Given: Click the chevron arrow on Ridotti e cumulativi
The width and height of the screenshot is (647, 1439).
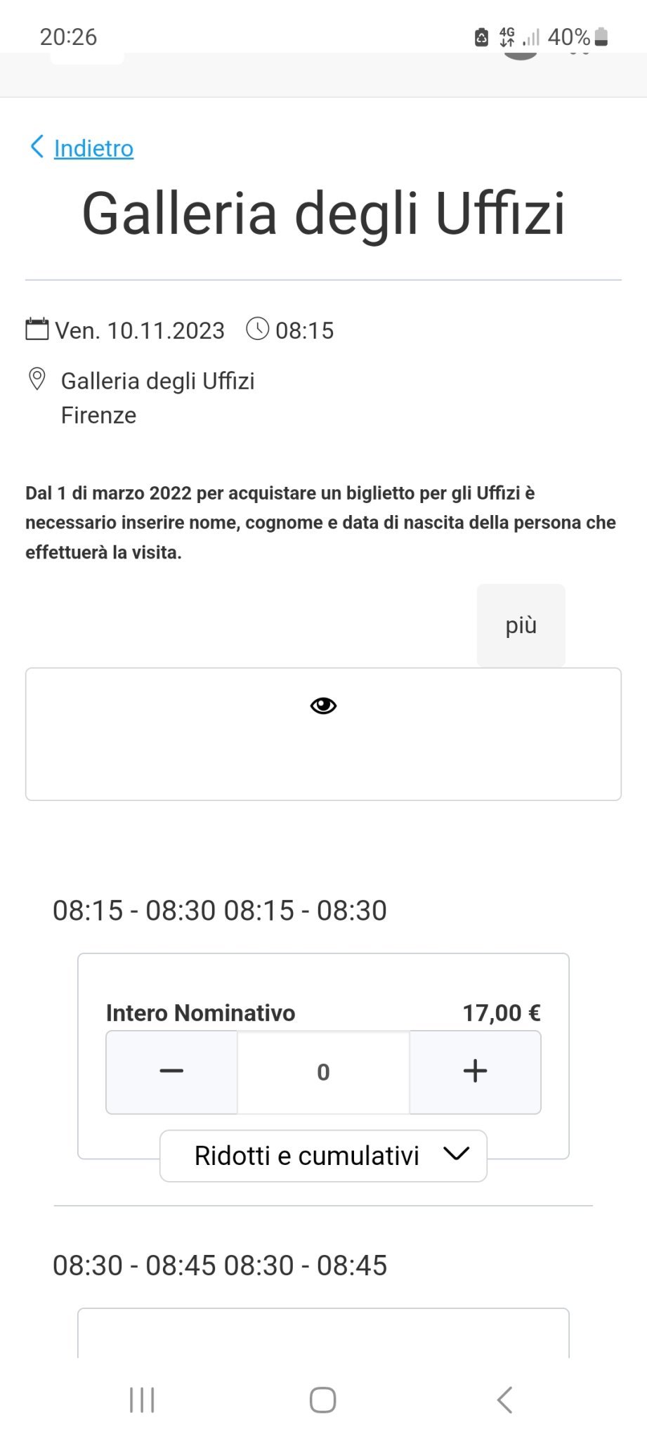Looking at the screenshot, I should (456, 1154).
